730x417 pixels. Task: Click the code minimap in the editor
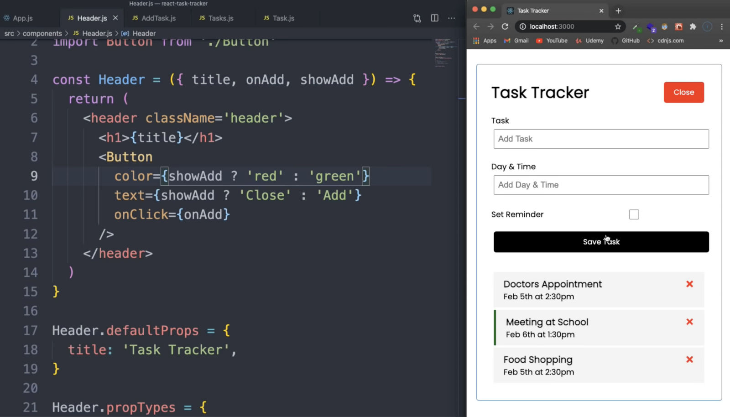pyautogui.click(x=446, y=52)
